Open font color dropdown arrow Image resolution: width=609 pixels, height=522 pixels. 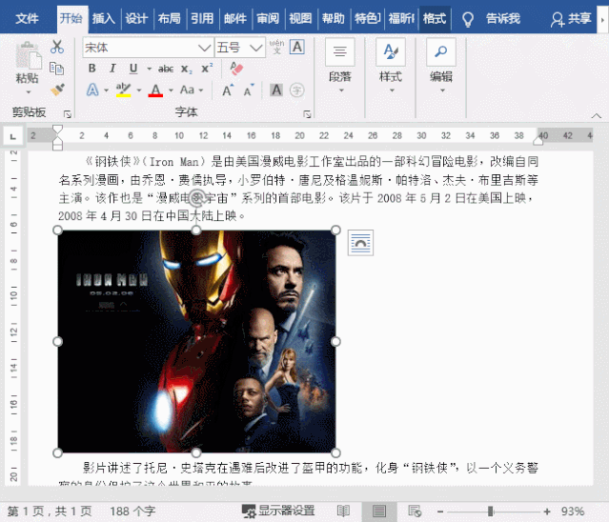171,90
